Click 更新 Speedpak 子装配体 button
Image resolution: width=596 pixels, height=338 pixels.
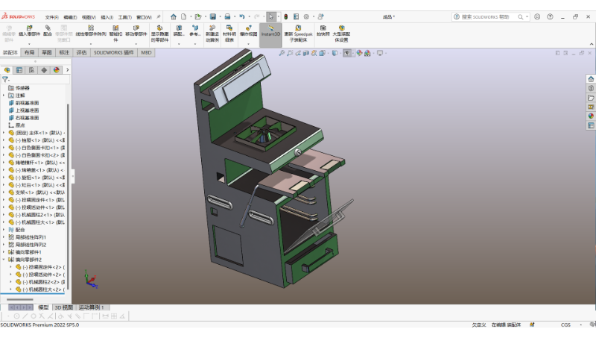pos(298,34)
